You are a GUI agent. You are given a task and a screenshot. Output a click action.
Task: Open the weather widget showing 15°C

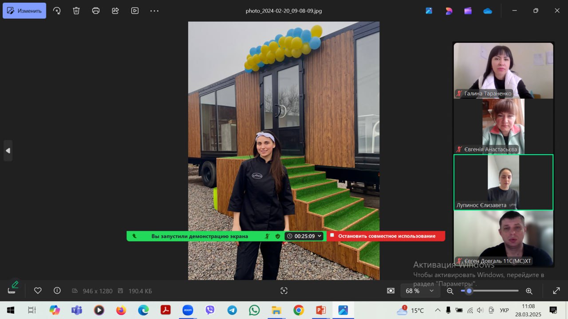(410, 310)
